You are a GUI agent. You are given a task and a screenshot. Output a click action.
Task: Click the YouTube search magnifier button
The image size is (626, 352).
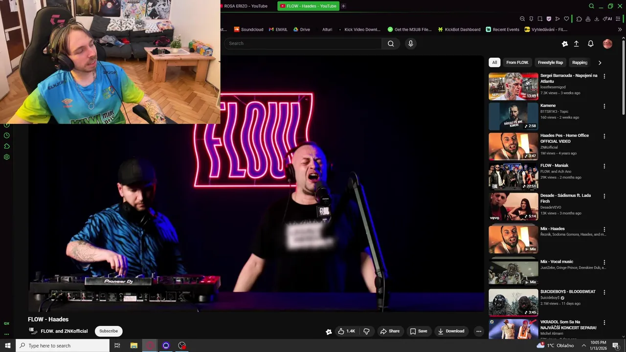[391, 44]
